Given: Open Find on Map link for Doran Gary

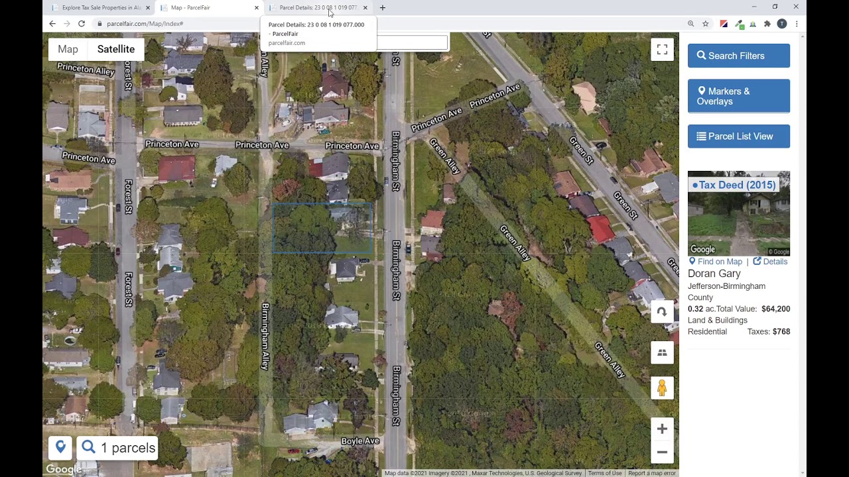Looking at the screenshot, I should 715,262.
